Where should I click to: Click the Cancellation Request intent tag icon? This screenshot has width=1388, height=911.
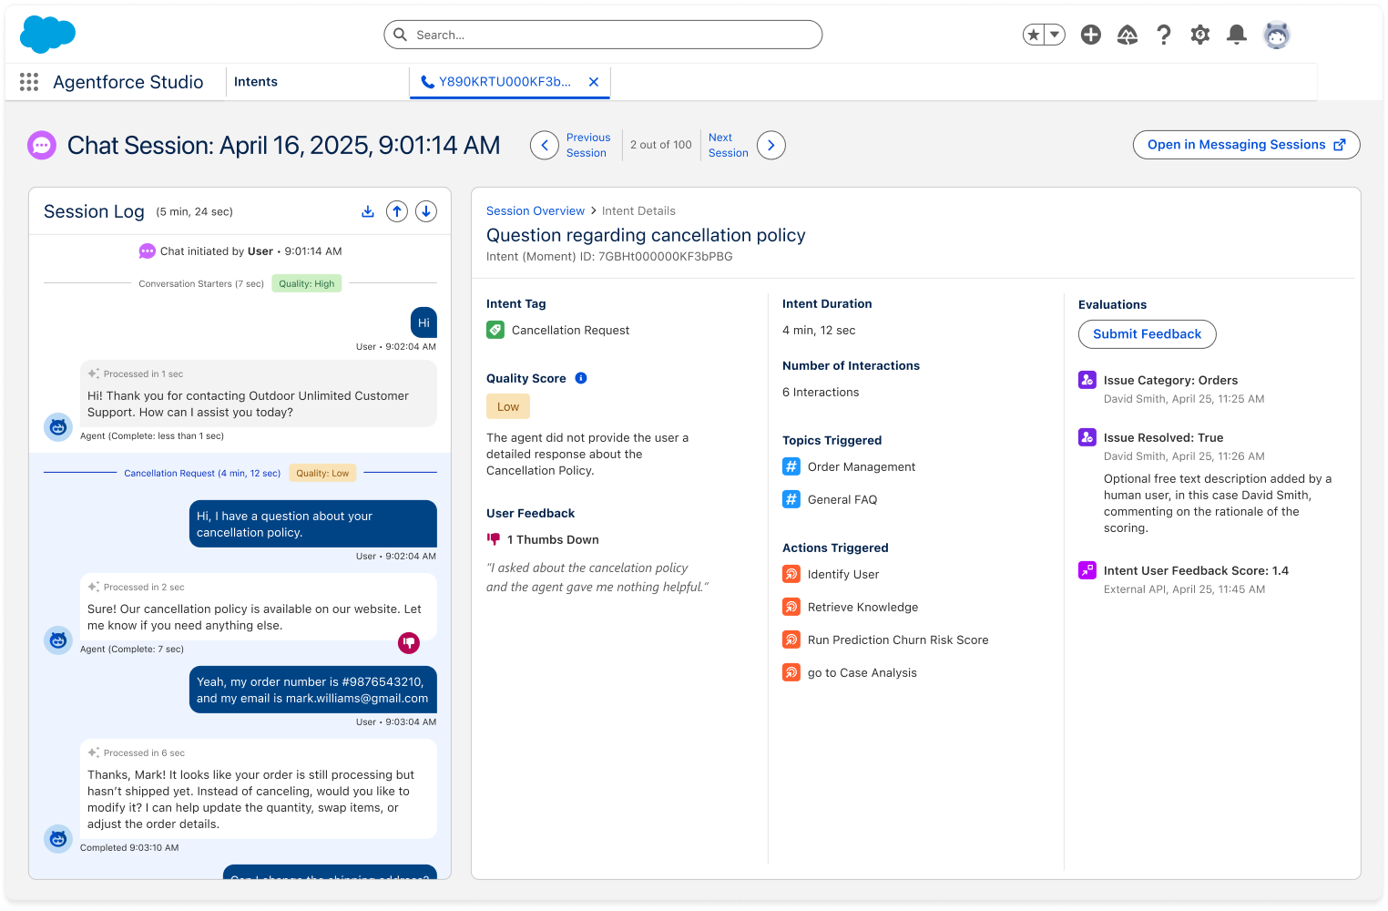[495, 330]
